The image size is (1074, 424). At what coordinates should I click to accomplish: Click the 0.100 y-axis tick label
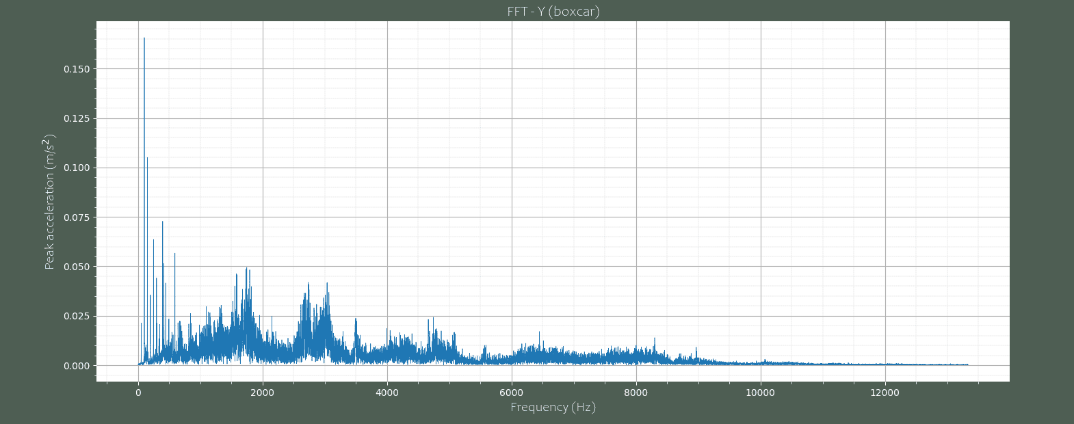[x=77, y=168]
